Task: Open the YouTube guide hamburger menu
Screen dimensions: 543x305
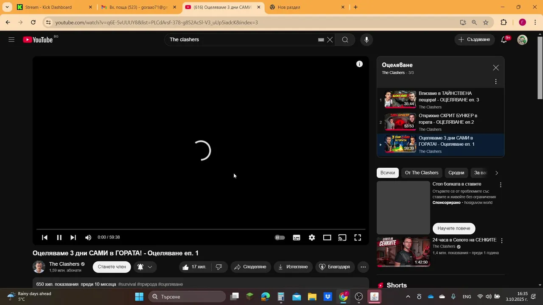Action: pyautogui.click(x=11, y=39)
